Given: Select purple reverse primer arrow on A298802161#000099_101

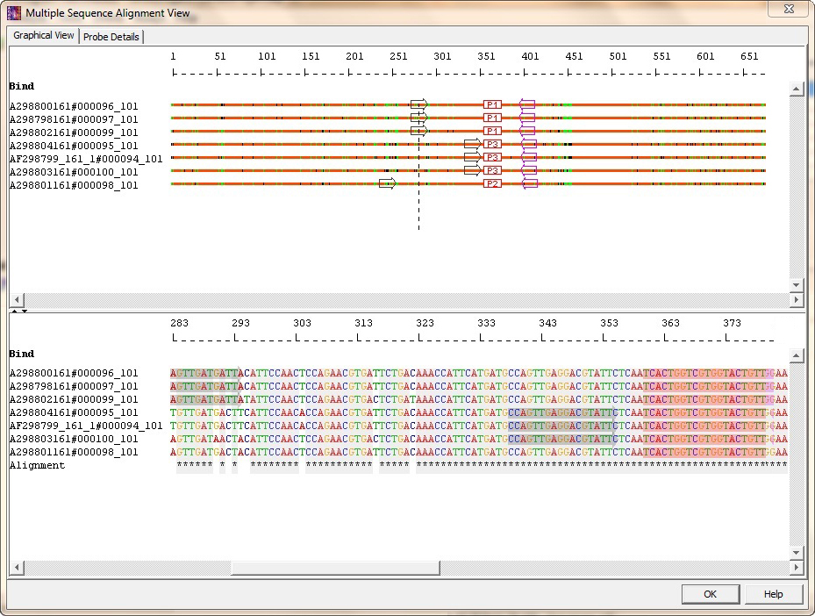Looking at the screenshot, I should tap(527, 131).
